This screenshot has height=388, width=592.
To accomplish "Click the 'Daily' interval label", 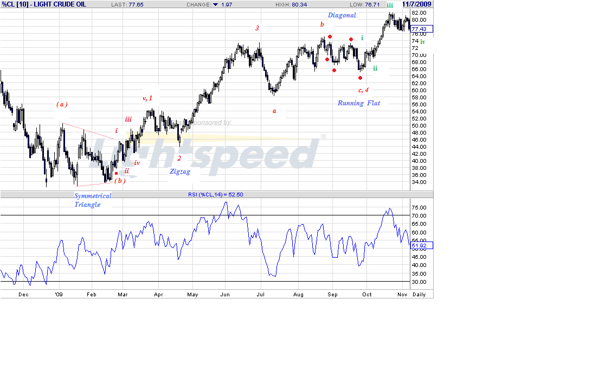I will 419,294.
